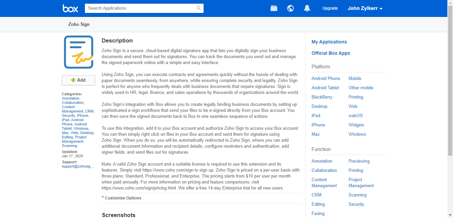The image size is (453, 218).
Task: Open notifications bell icon
Action: [x=307, y=8]
